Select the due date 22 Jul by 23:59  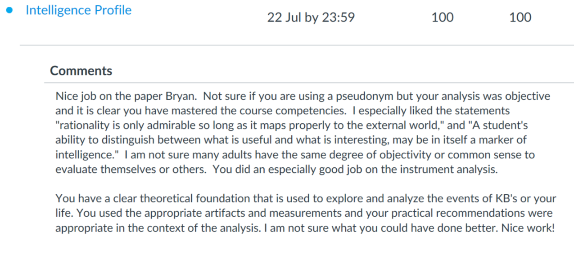[x=311, y=18]
